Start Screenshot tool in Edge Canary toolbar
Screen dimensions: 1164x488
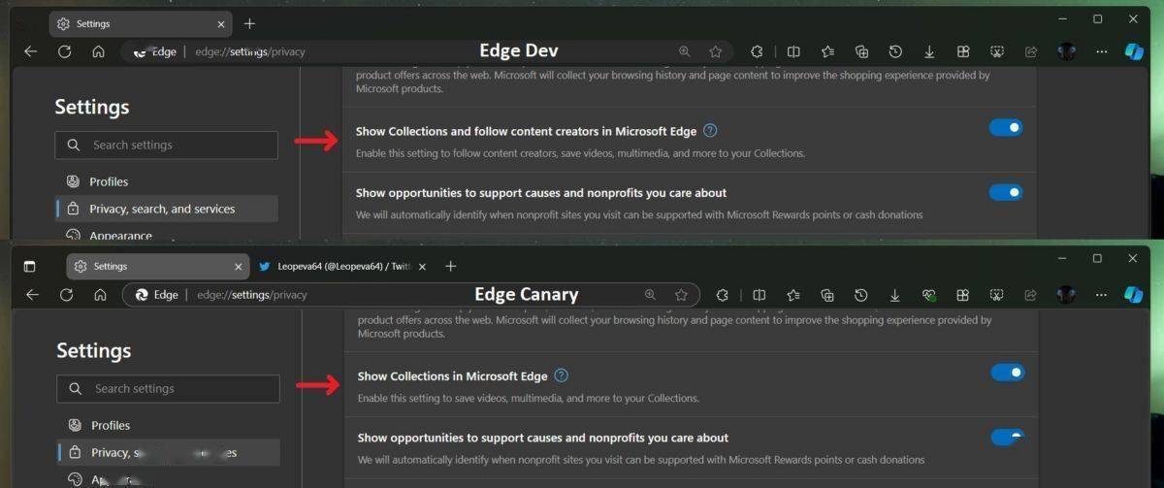tap(997, 294)
